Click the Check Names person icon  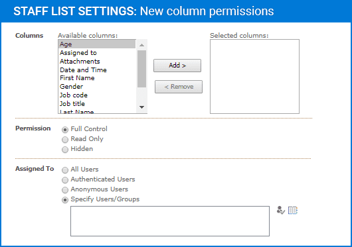(281, 211)
